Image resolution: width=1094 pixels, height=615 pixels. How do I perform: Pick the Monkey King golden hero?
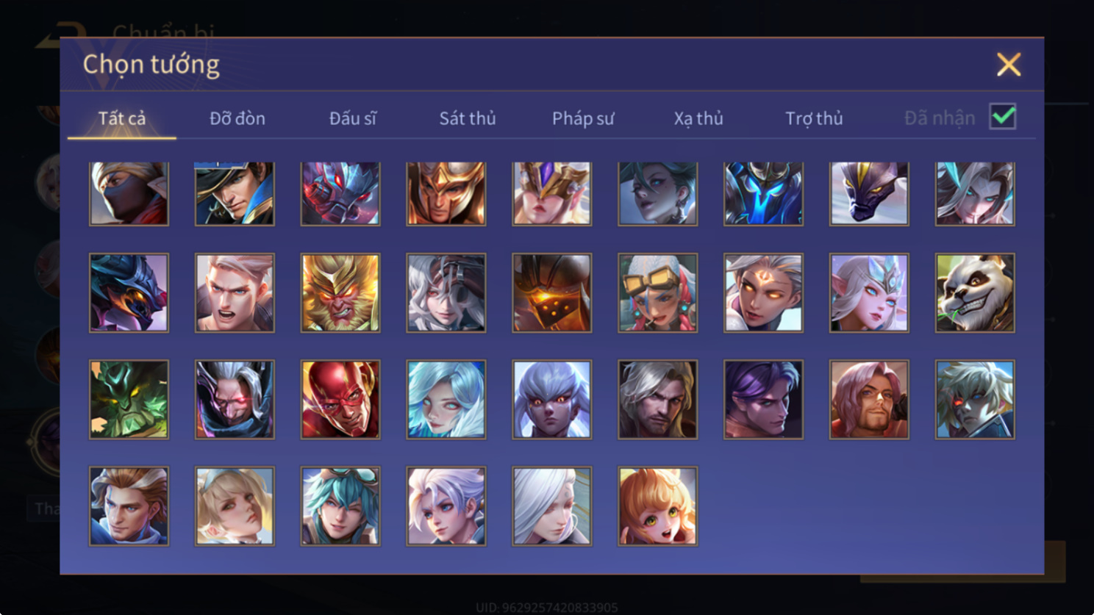pos(340,293)
